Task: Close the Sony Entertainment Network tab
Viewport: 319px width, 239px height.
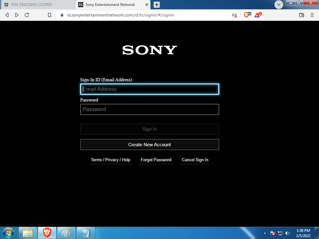Action: pyautogui.click(x=147, y=4)
